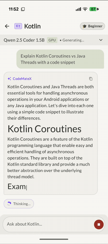Click the screen recording indicator beside the time
The image size is (108, 244).
click(23, 9)
